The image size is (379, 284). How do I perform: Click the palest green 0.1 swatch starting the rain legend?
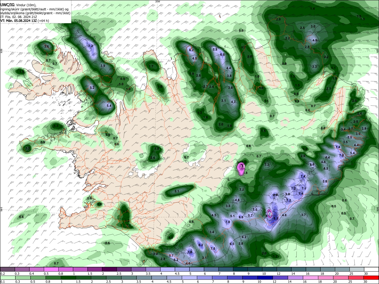(x=8, y=277)
